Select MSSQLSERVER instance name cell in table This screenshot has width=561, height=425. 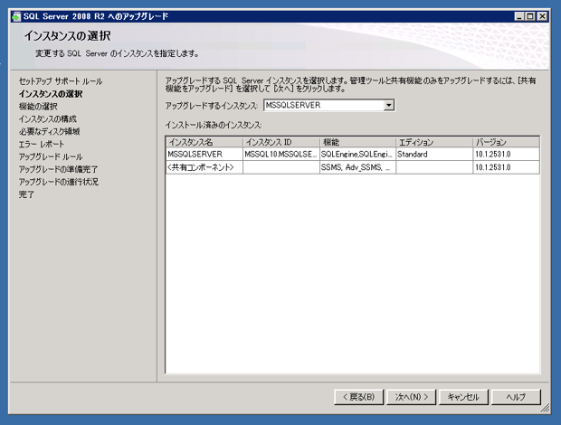pos(204,154)
